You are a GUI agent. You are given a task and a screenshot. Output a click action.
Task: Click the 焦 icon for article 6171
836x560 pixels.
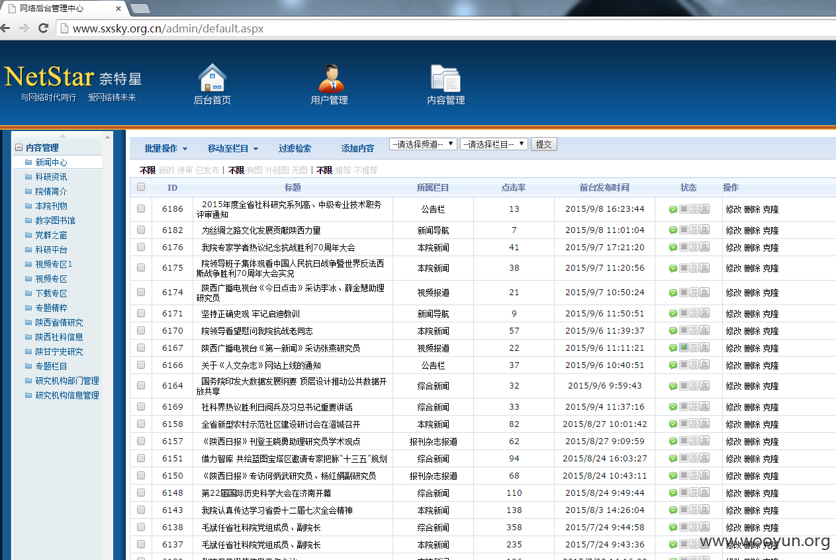point(704,313)
